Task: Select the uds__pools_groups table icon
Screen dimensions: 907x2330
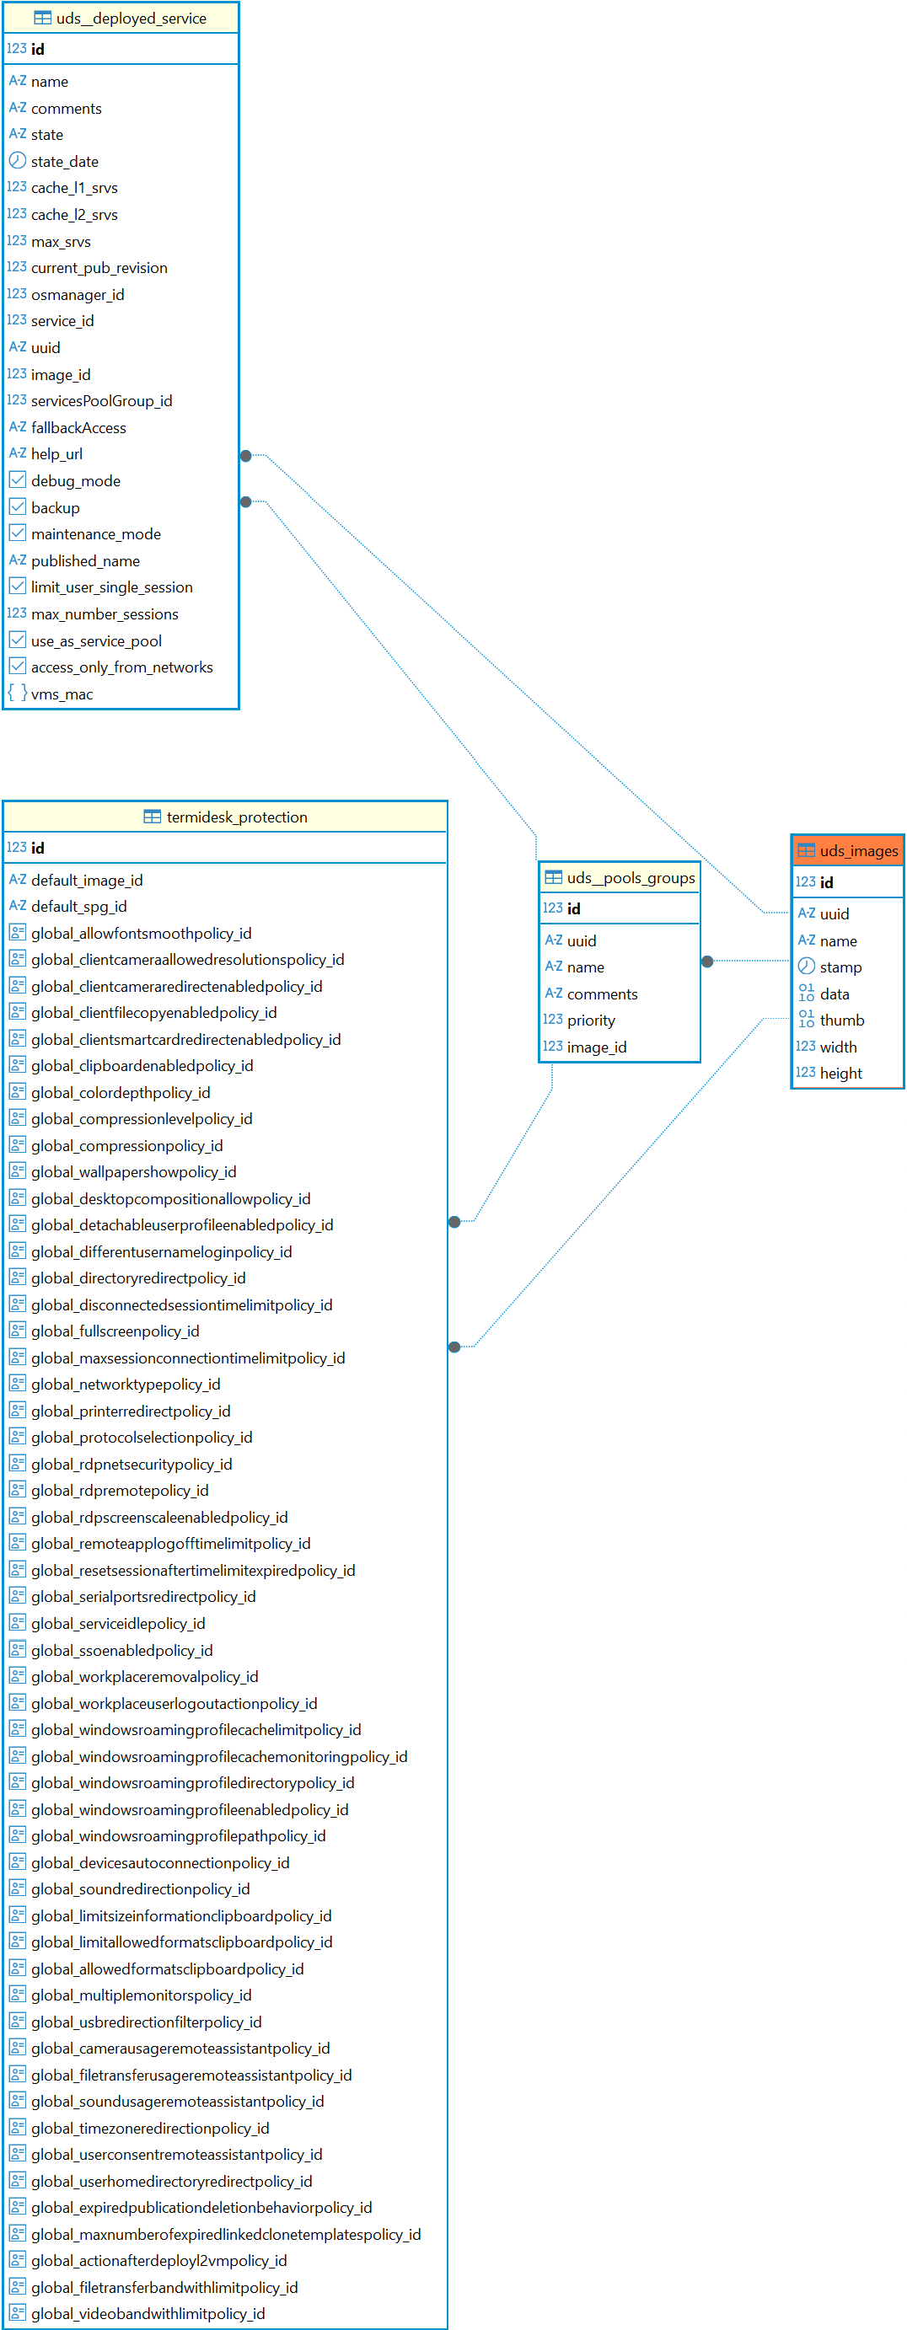Action: [x=553, y=877]
